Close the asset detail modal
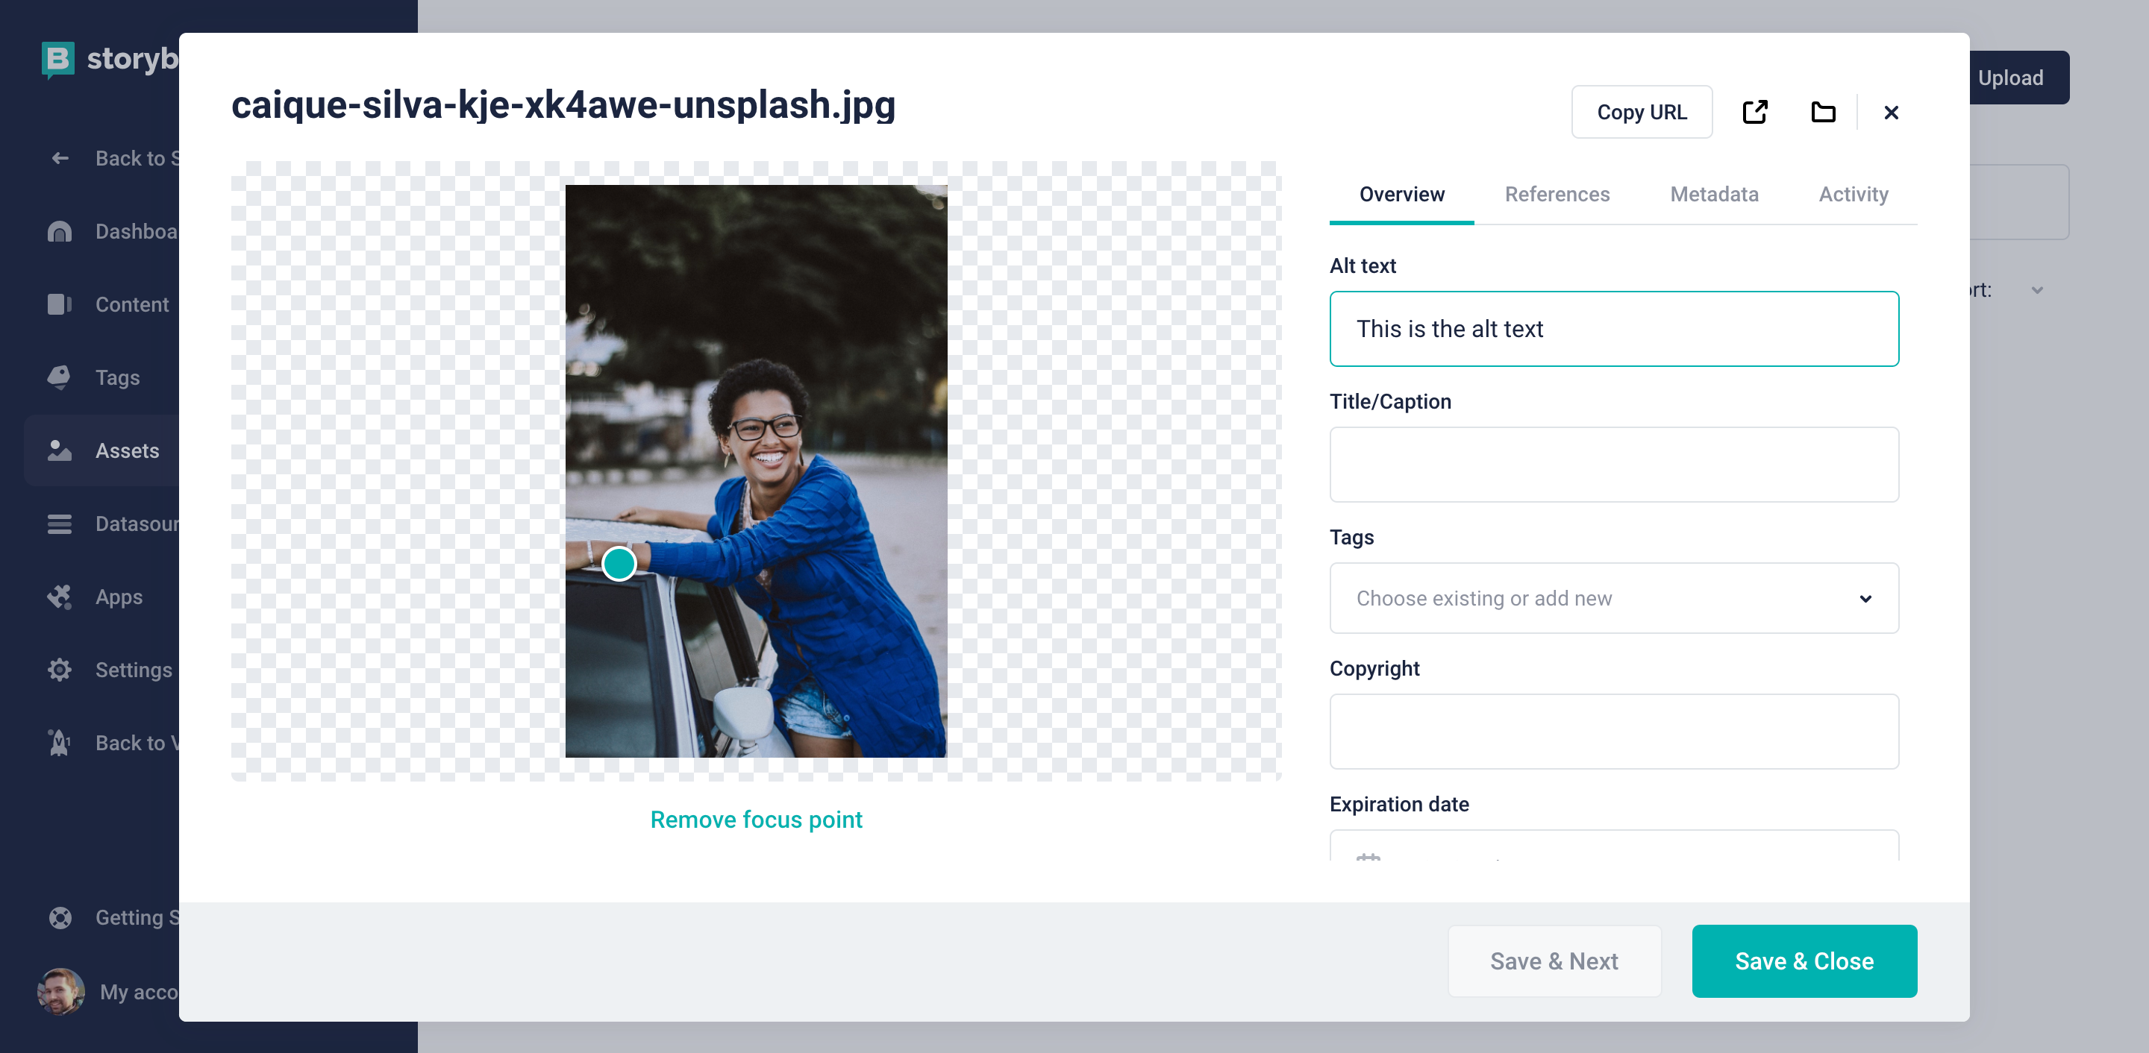This screenshot has width=2149, height=1053. point(1892,113)
